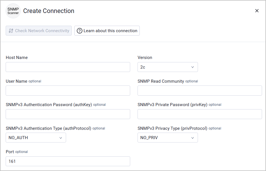Click the Create Connection dialog title
Viewport: 266px width, 171px height.
[49, 11]
